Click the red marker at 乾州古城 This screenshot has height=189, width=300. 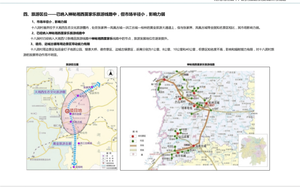pyautogui.click(x=206, y=103)
